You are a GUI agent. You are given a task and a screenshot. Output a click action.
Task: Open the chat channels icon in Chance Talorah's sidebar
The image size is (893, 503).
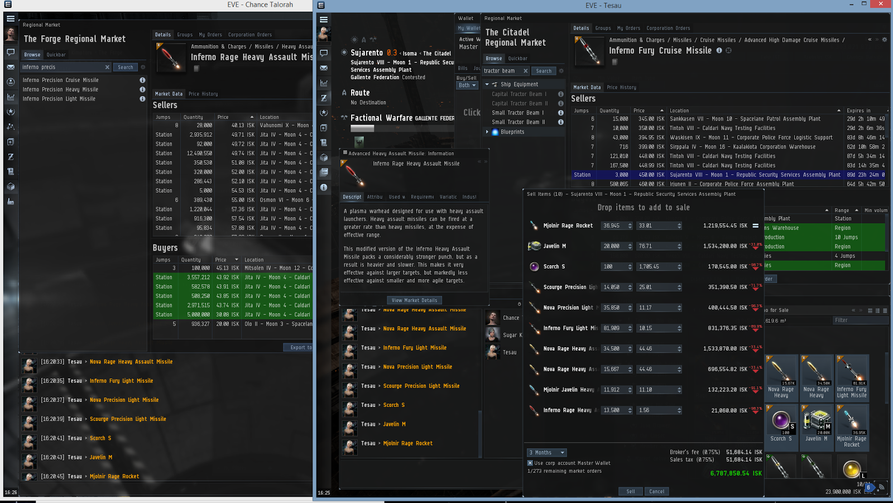[x=11, y=52]
